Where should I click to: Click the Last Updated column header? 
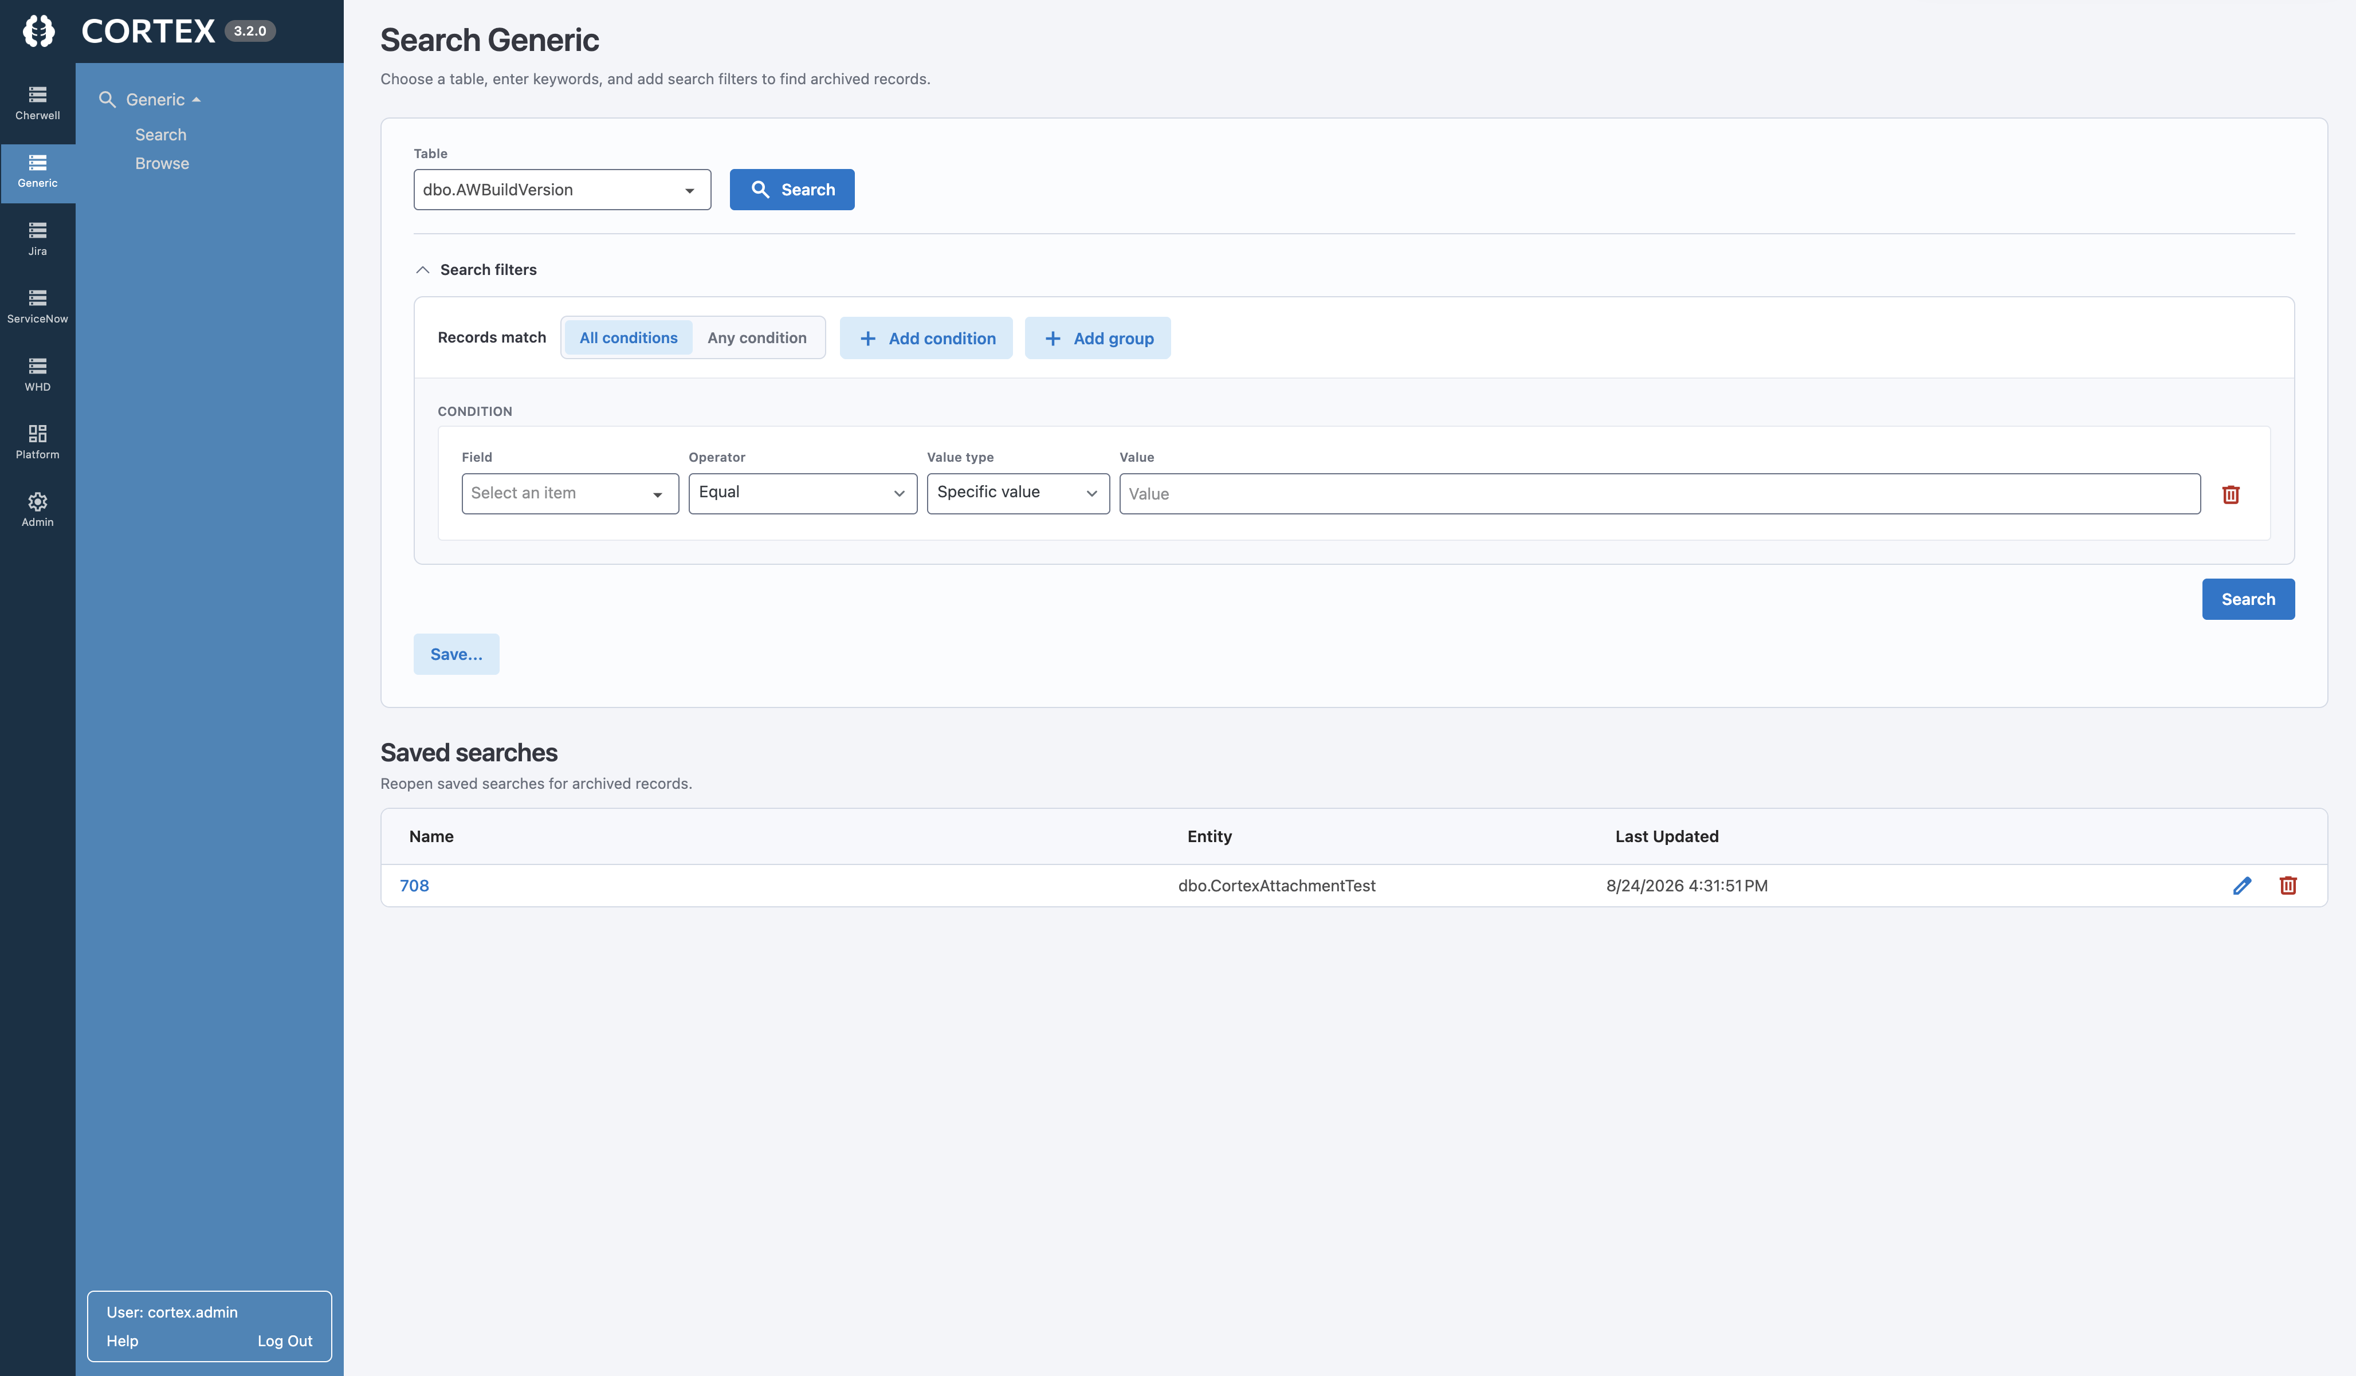[1667, 836]
